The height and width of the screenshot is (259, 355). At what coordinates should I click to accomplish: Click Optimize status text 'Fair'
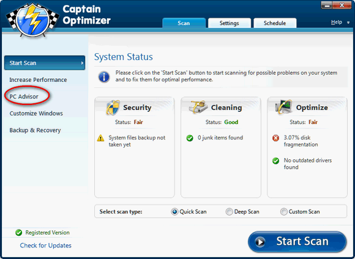click(x=313, y=122)
